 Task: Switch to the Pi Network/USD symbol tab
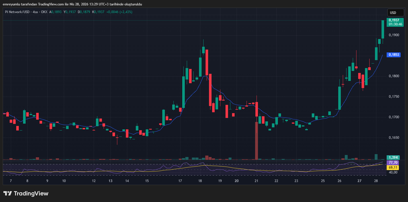click(x=17, y=12)
